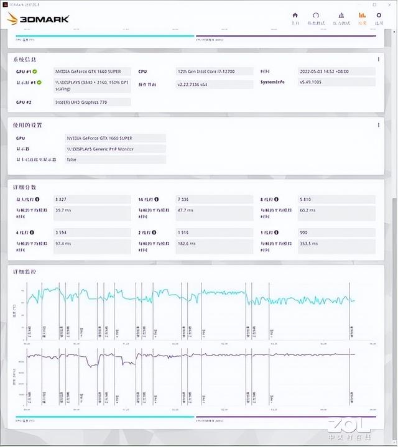The height and width of the screenshot is (447, 398).
Task: Maximize the 3DMark window
Action: click(x=374, y=4)
